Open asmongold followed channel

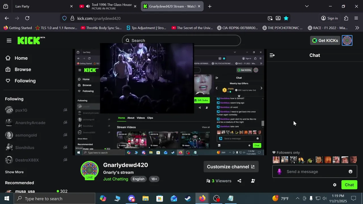pos(36,135)
